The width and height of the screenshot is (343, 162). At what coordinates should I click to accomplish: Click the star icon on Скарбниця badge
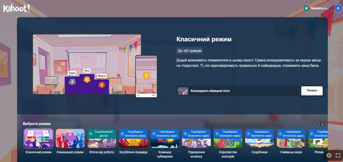click(x=248, y=134)
